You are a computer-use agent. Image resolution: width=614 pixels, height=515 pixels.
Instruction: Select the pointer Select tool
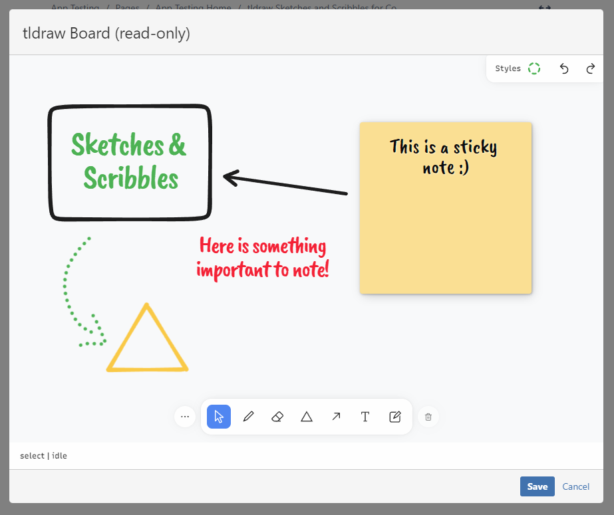click(x=219, y=417)
